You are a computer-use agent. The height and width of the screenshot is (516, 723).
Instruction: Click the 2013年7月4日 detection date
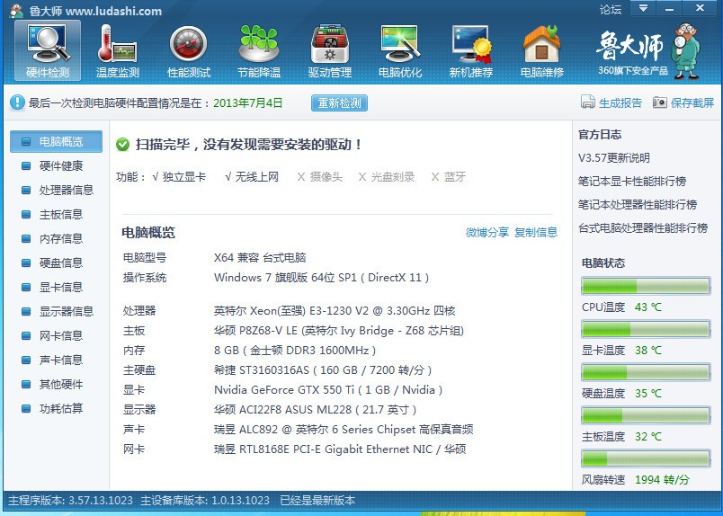pyautogui.click(x=247, y=102)
